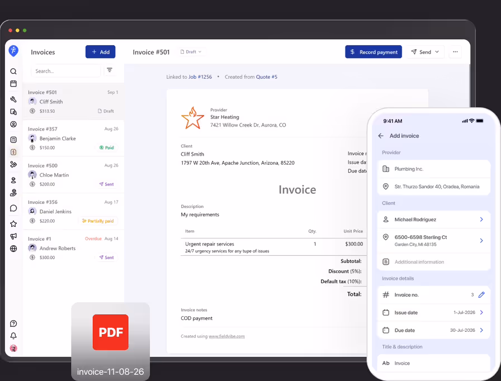Click the COD payment invoice note
The width and height of the screenshot is (501, 381).
(x=196, y=318)
